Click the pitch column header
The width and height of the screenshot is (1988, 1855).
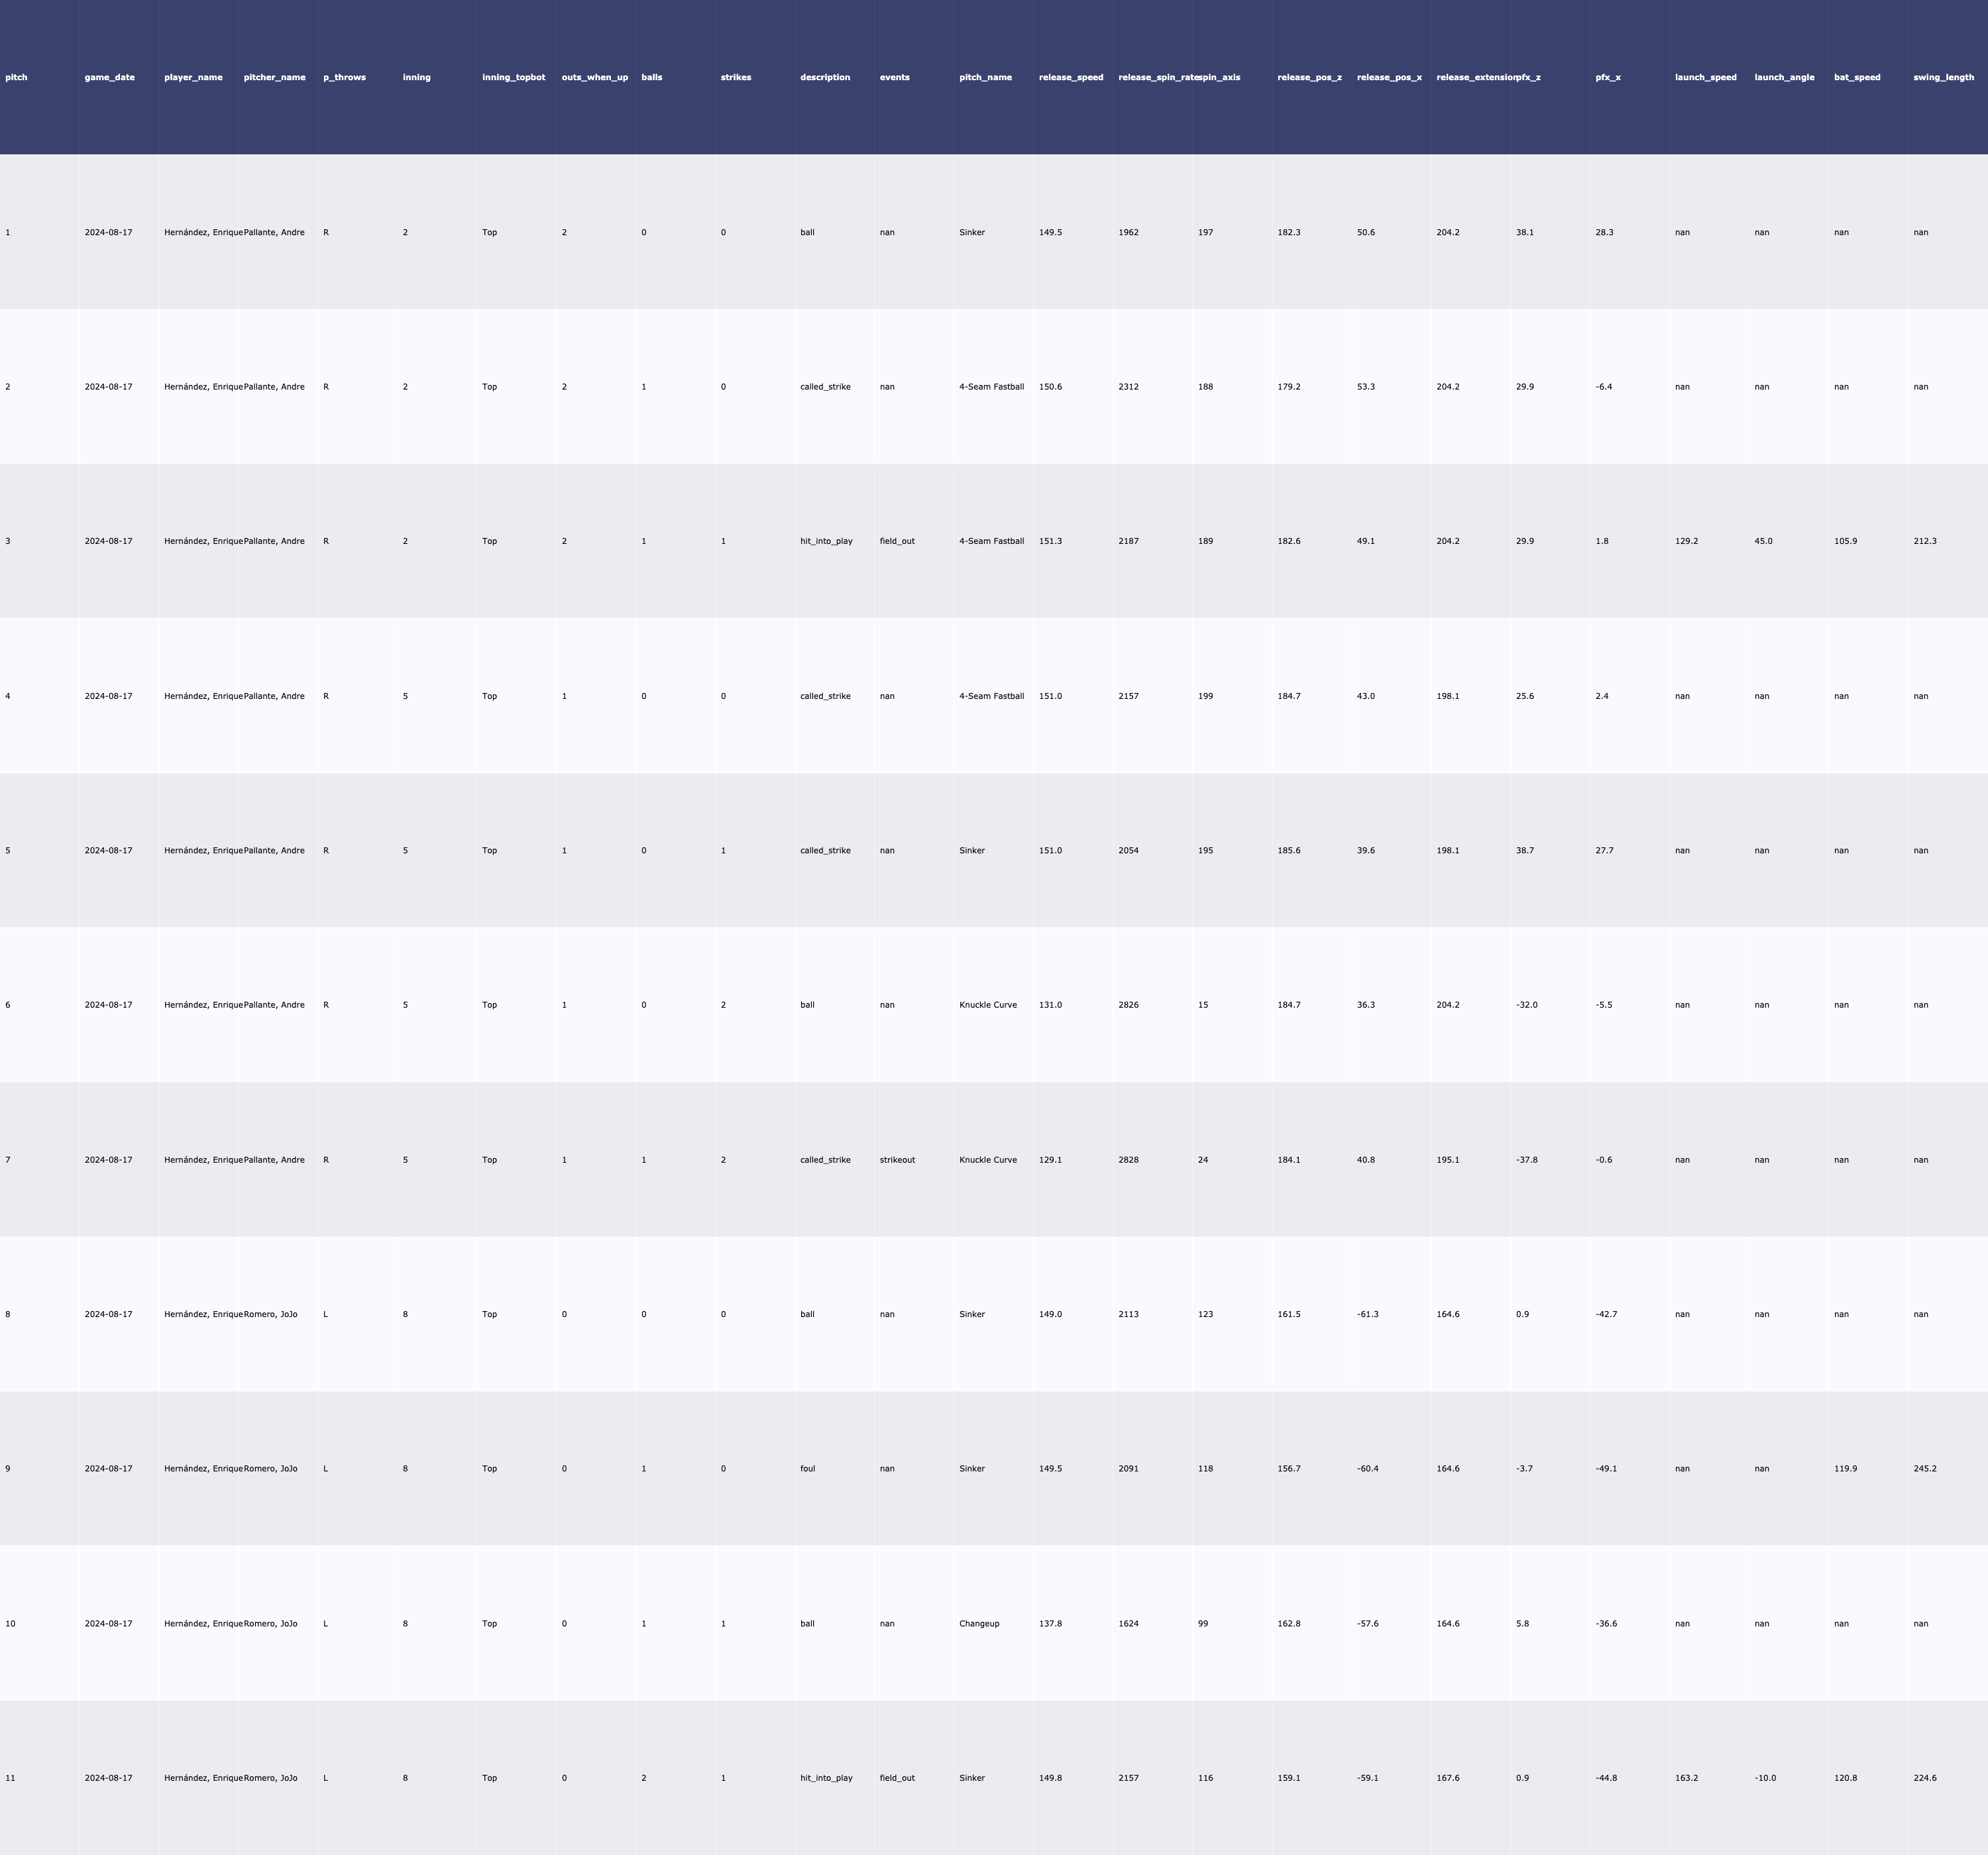(17, 77)
